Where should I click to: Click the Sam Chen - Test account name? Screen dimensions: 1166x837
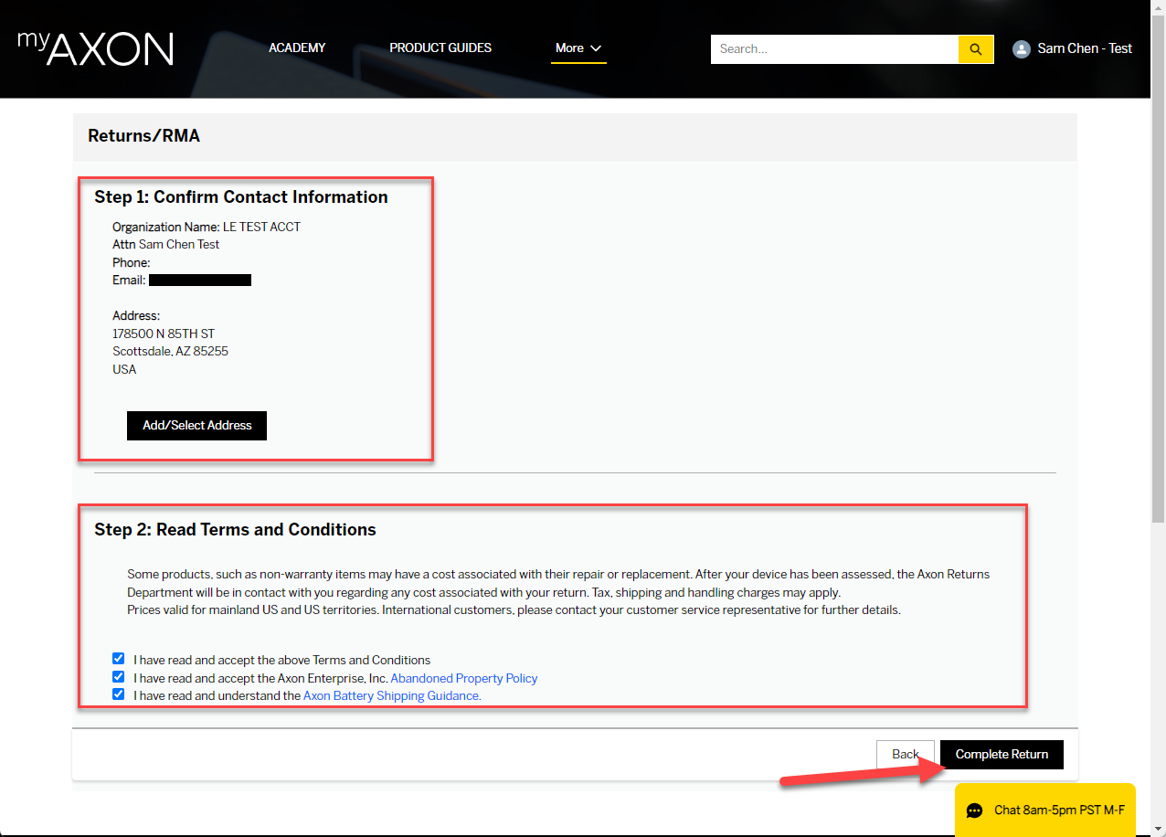coord(1084,48)
